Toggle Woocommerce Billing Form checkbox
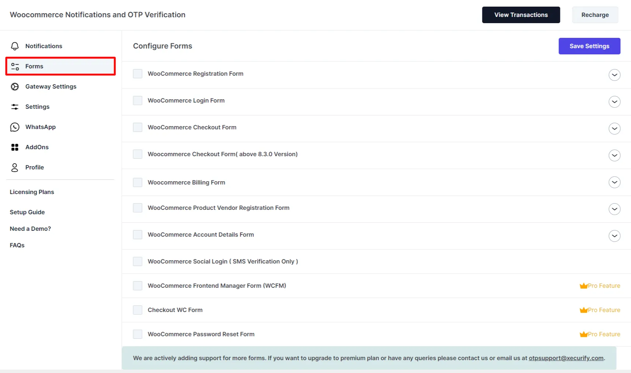The width and height of the screenshot is (631, 373). (x=138, y=182)
